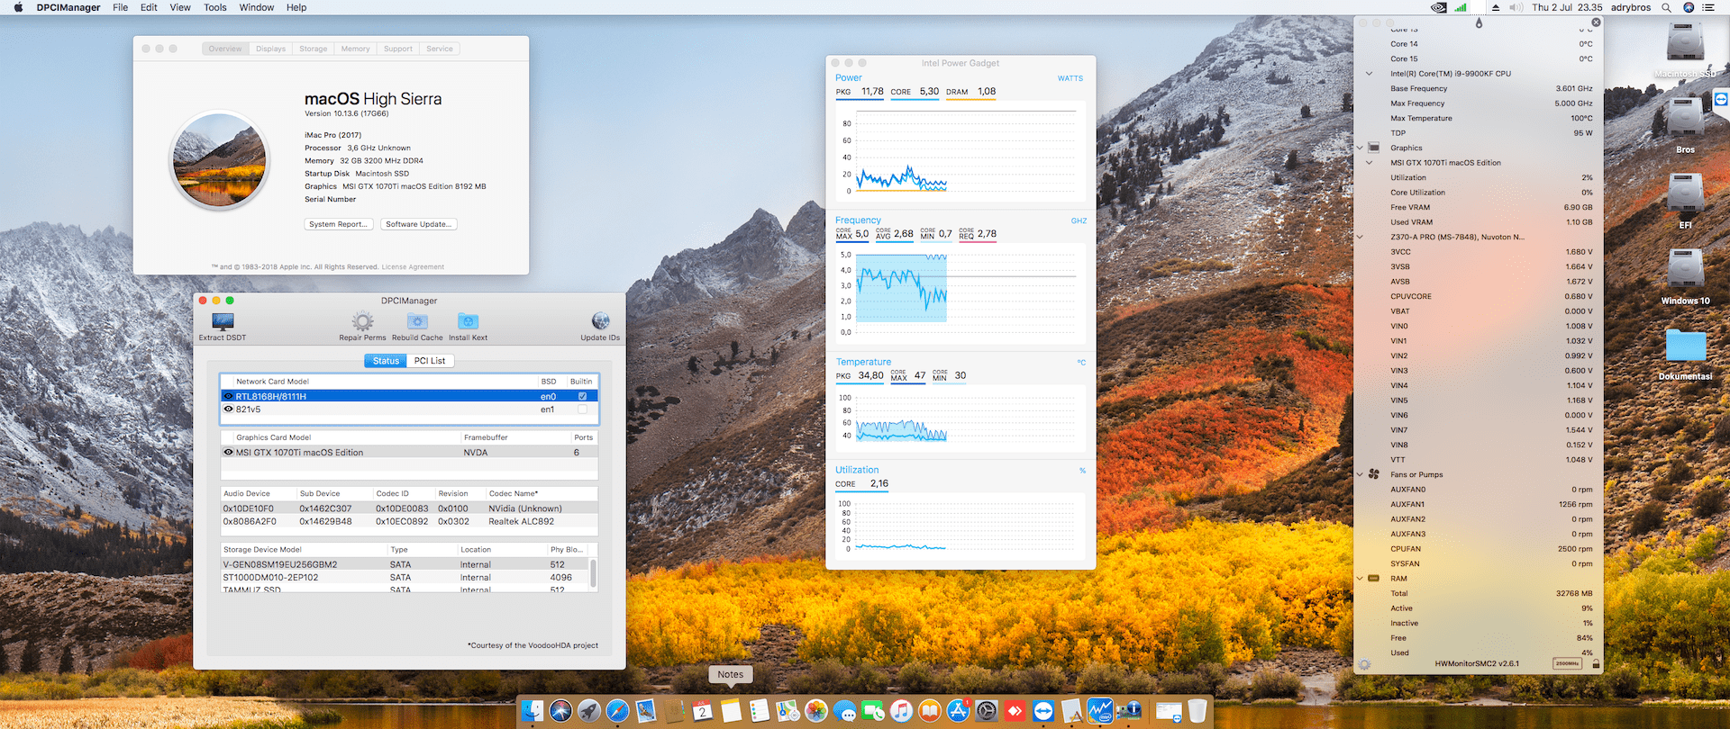This screenshot has width=1730, height=729.
Task: Open iTunes from the Dock
Action: pos(901,711)
